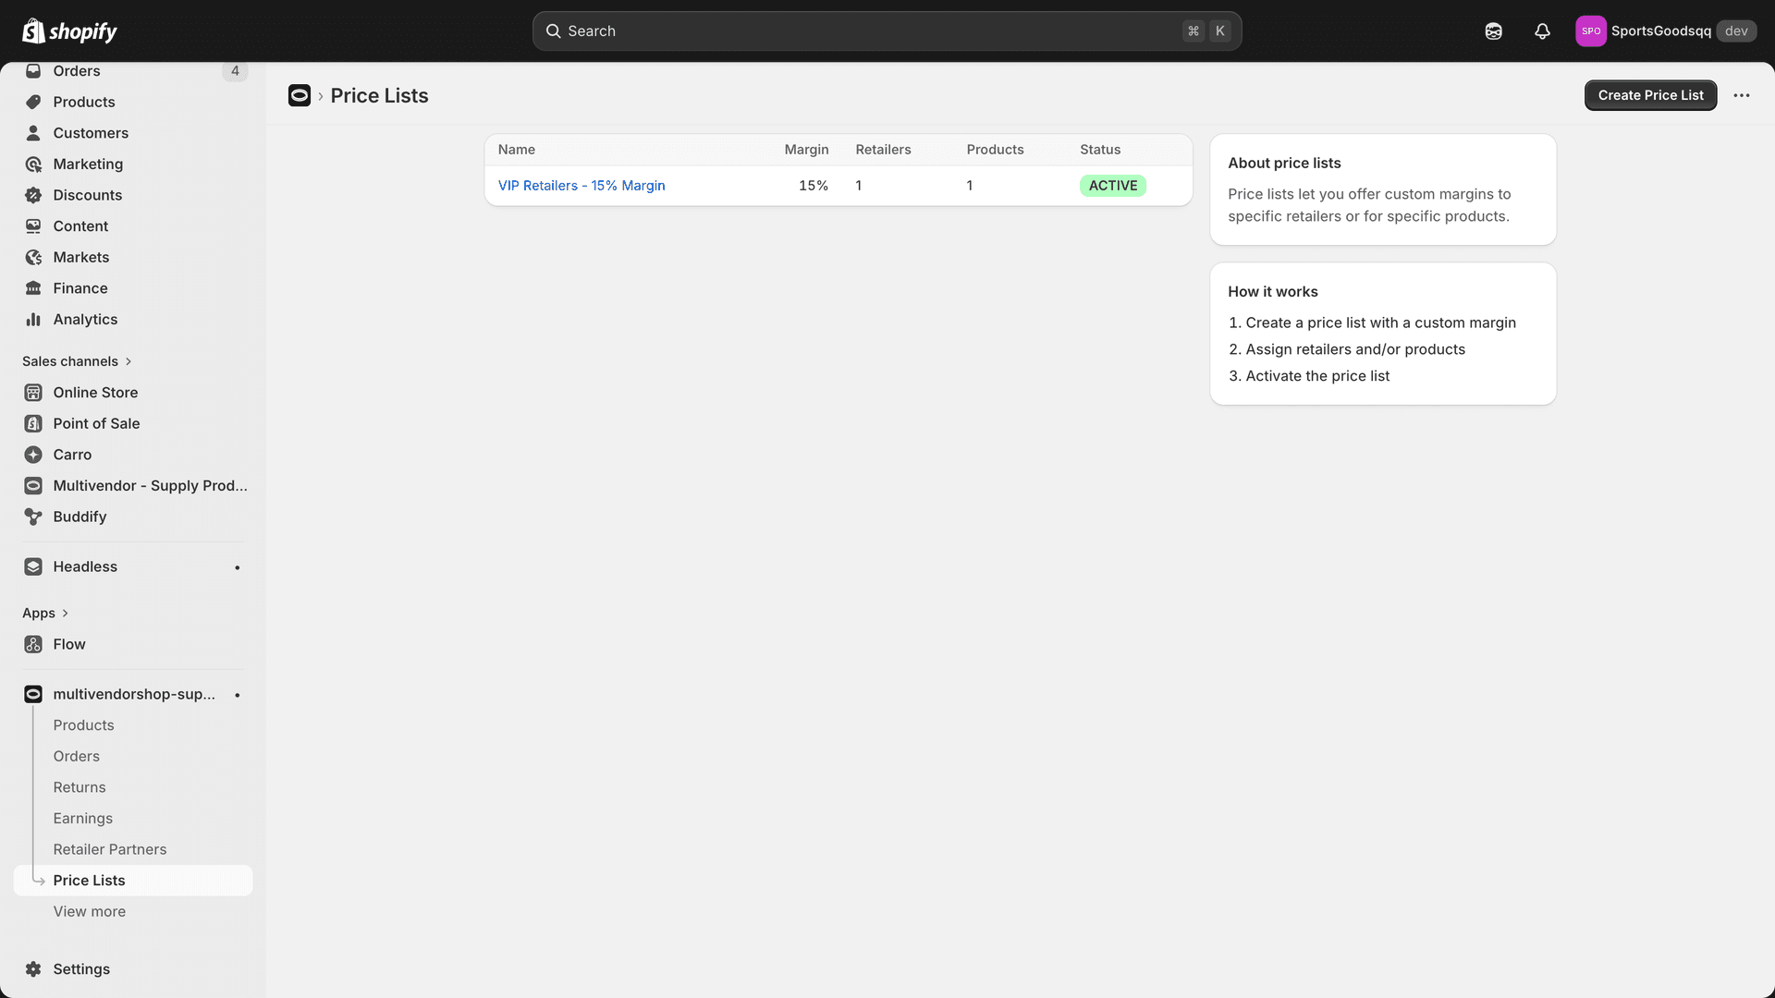Expand the Apps section chevron
Viewport: 1775px width, 998px height.
coord(65,613)
